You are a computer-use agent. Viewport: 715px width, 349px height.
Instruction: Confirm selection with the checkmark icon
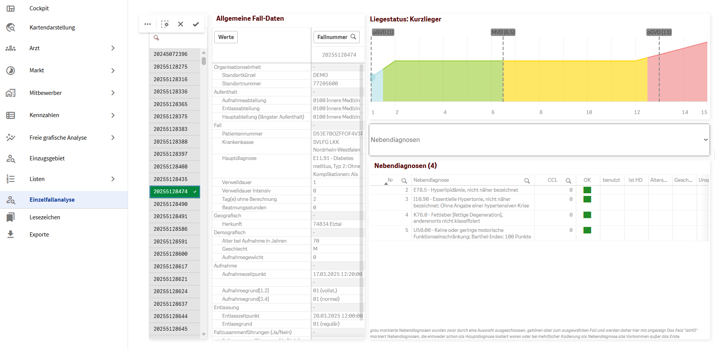(x=196, y=24)
